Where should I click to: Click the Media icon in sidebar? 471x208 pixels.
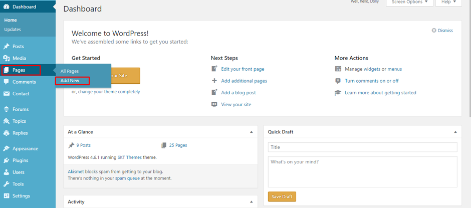point(7,58)
